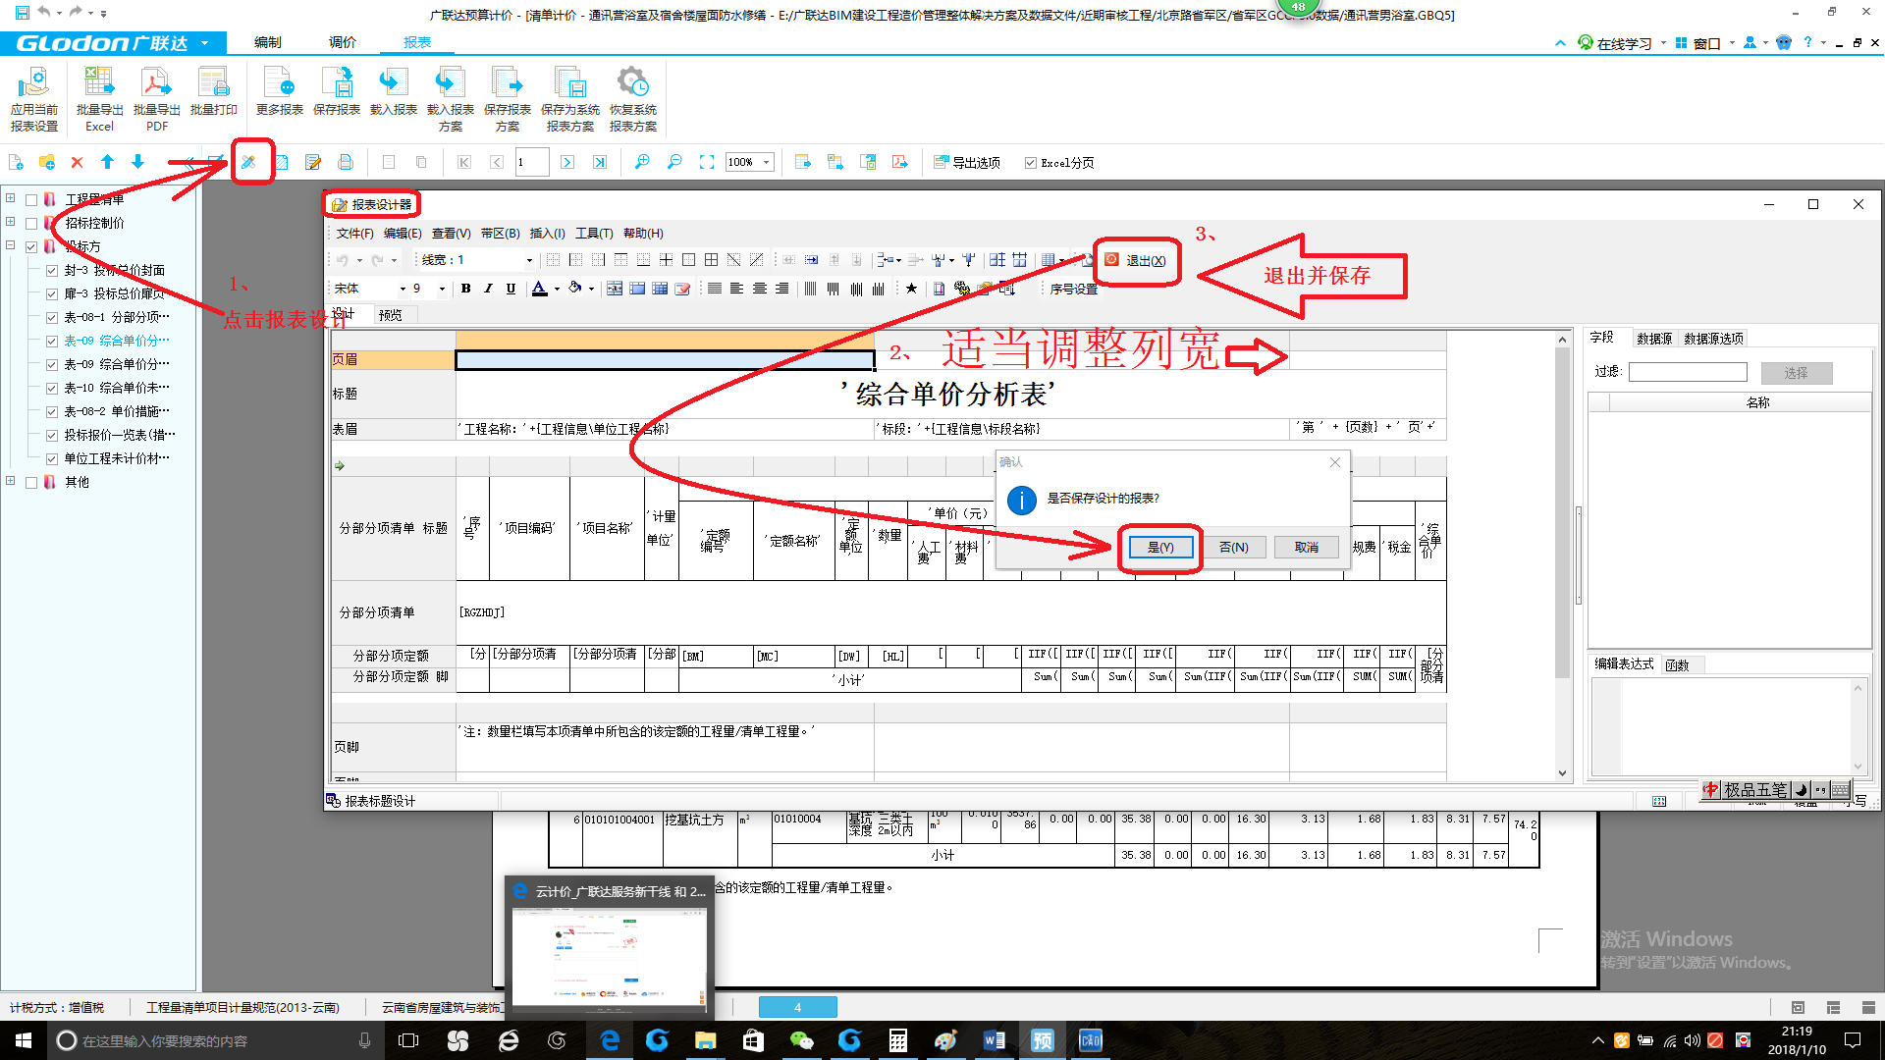Screen dimensions: 1885x1060
Task: Toggle checkbox for 表-10 综合单价未
Action: tap(52, 388)
